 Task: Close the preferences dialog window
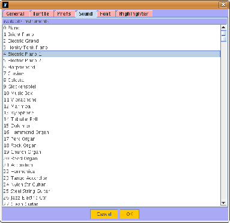tap(223, 4)
